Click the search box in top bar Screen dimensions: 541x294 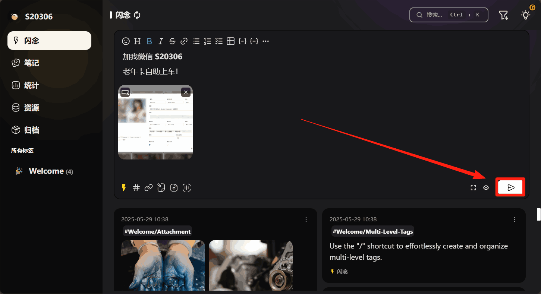pos(449,15)
